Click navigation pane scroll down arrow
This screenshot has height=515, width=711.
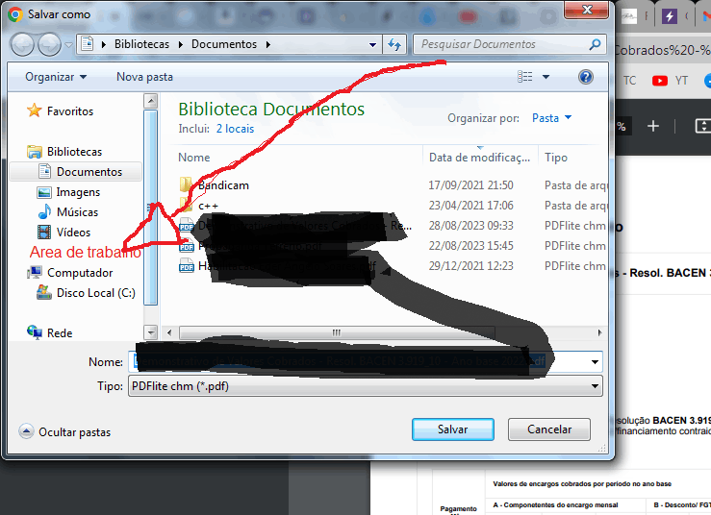pyautogui.click(x=150, y=332)
